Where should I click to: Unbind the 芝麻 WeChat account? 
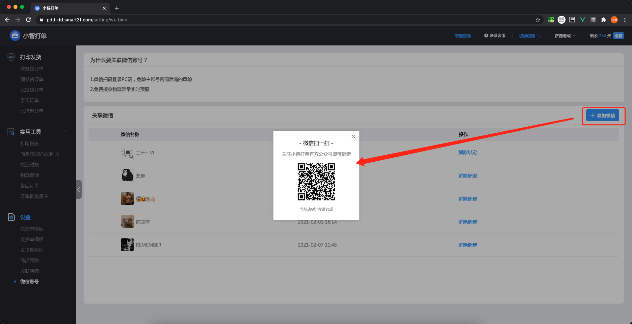467,176
